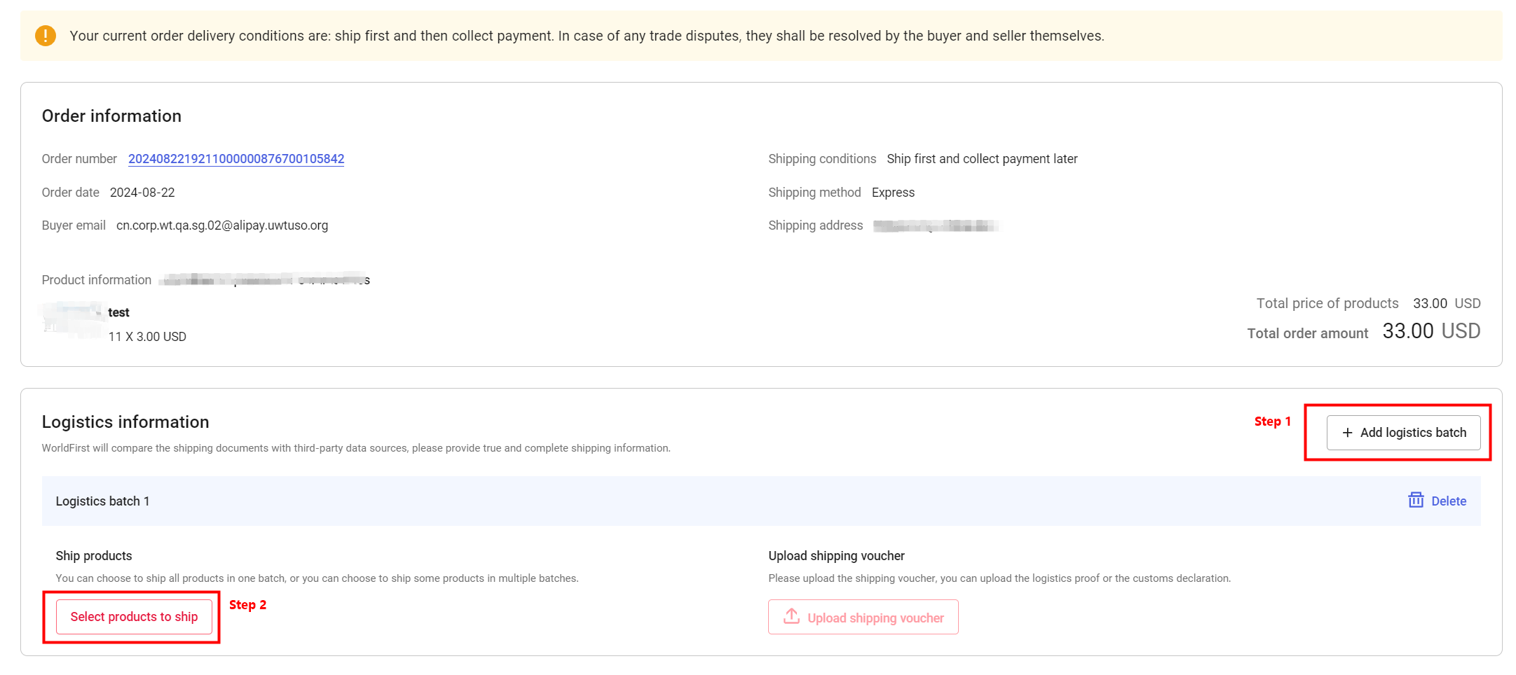Click the Delete link for Logistics batch 1
This screenshot has width=1516, height=675.
pos(1448,501)
